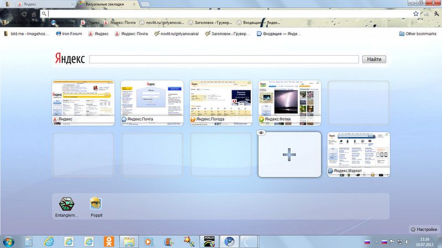The image size is (442, 248).
Task: Close the Яндекс tab
Action: [72, 4]
